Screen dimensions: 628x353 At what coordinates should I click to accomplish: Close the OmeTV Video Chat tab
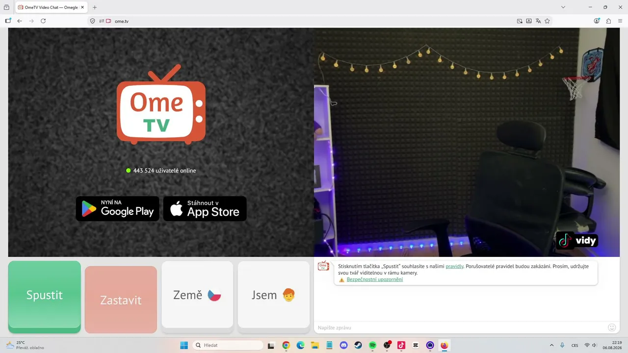tap(82, 7)
